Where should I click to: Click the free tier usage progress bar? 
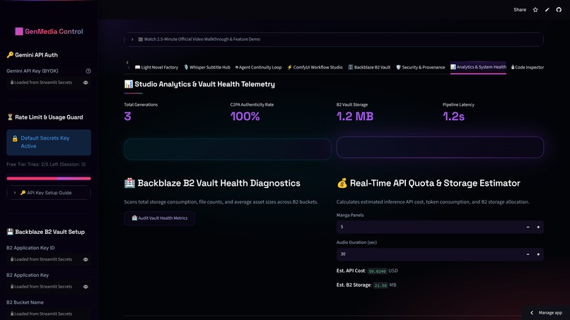[49, 178]
